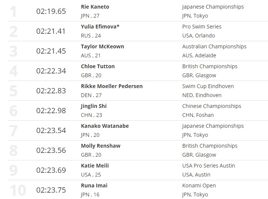This screenshot has height=199, width=268.
Task: Click the name Molly Renshaw
Action: pyautogui.click(x=101, y=146)
